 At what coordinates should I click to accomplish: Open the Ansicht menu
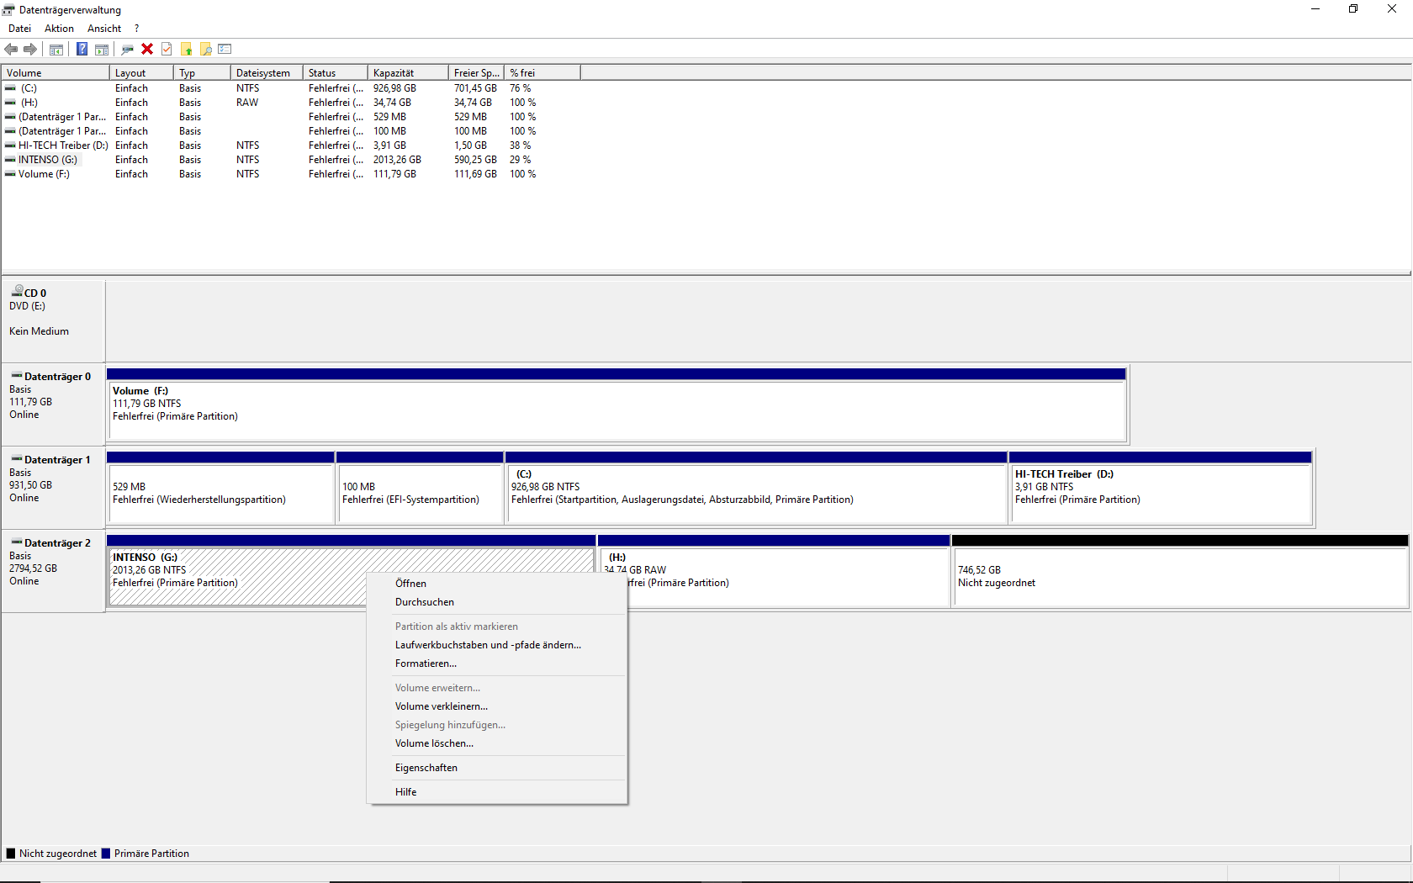pos(104,29)
